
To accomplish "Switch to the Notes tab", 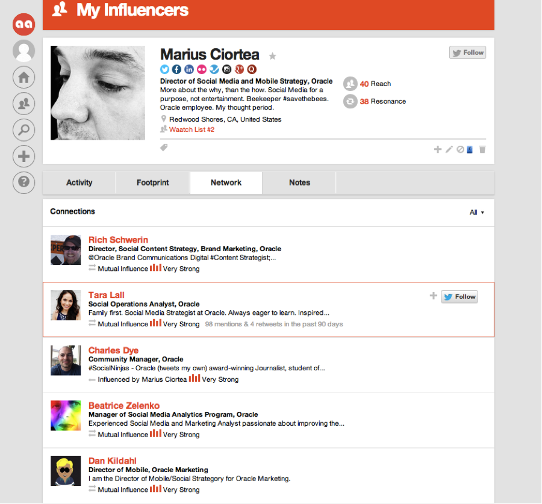I will click(x=299, y=182).
